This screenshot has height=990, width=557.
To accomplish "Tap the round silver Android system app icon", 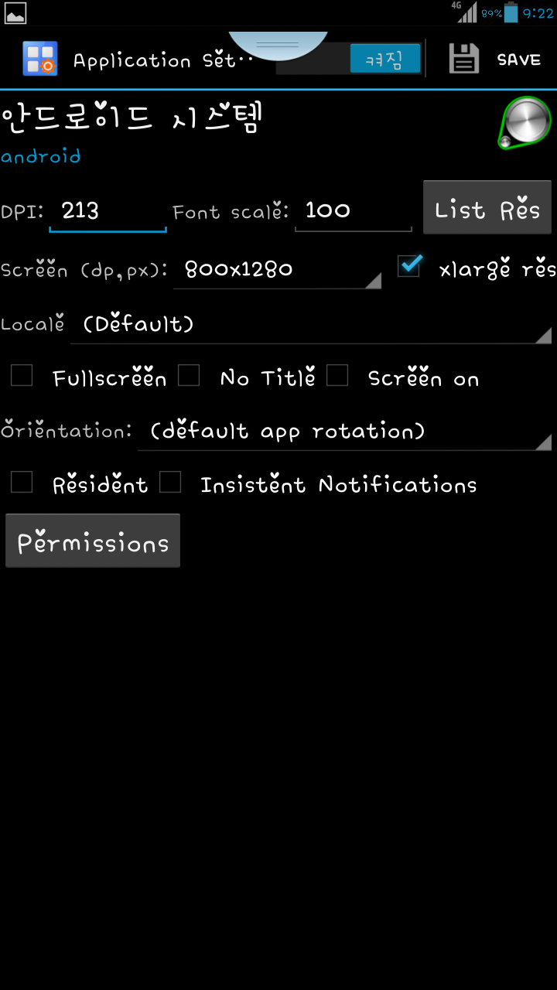I will [x=525, y=123].
